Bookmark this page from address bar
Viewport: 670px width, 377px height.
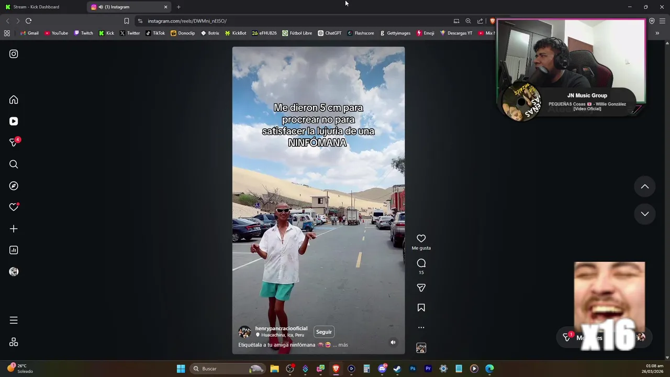(x=126, y=21)
